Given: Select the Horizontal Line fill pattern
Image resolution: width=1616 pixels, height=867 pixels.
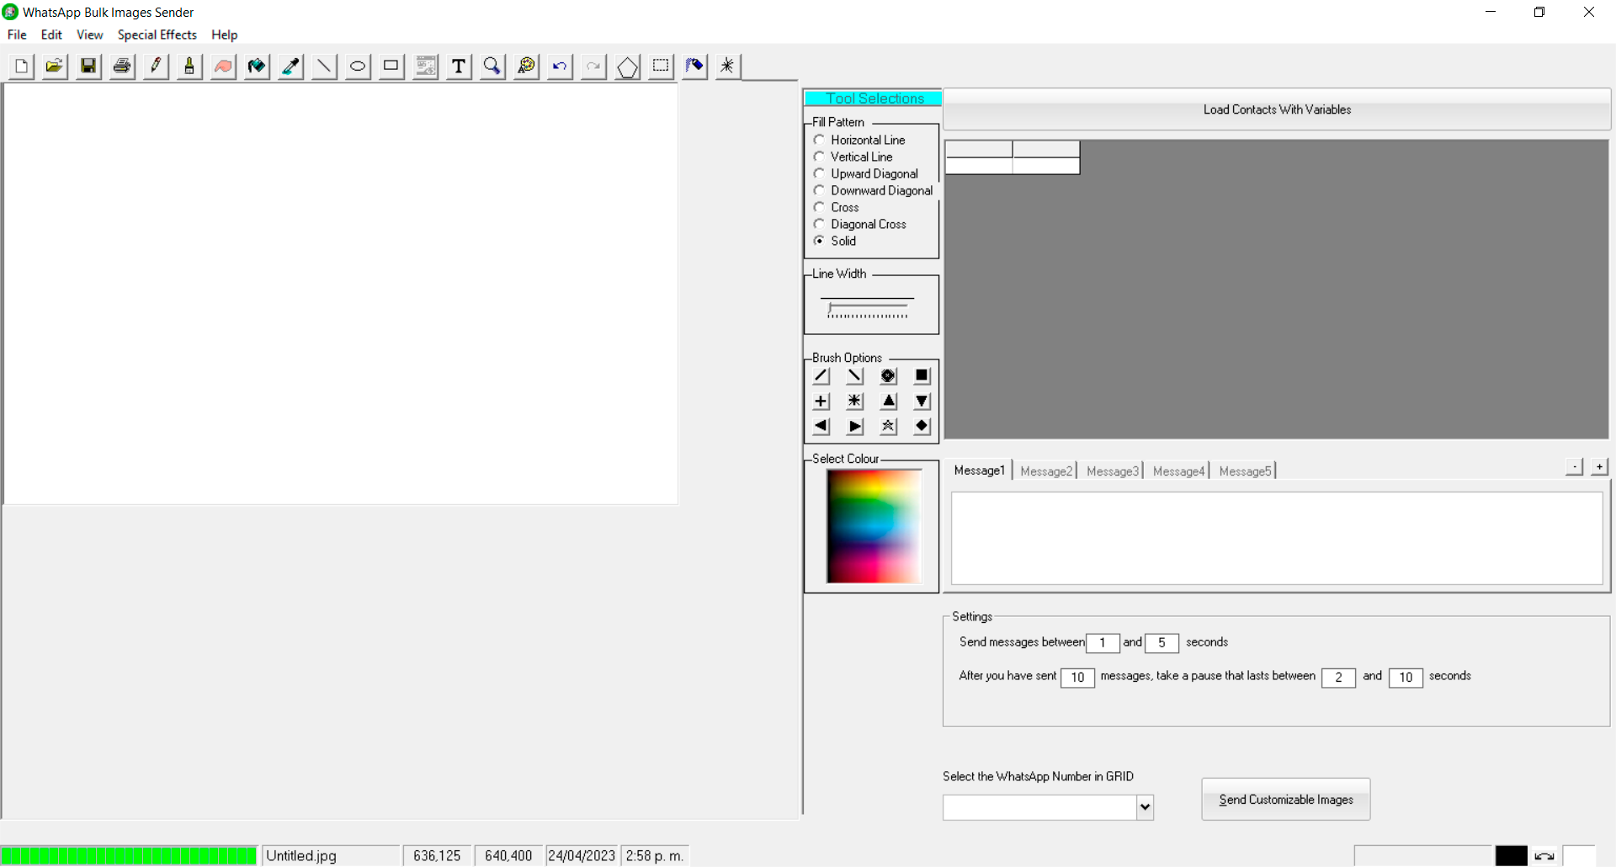Looking at the screenshot, I should coord(859,140).
